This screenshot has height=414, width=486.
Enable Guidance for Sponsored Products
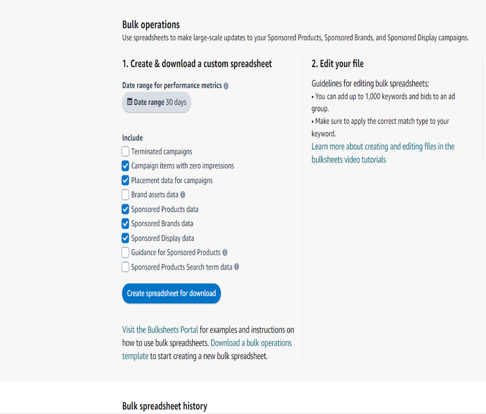(125, 252)
